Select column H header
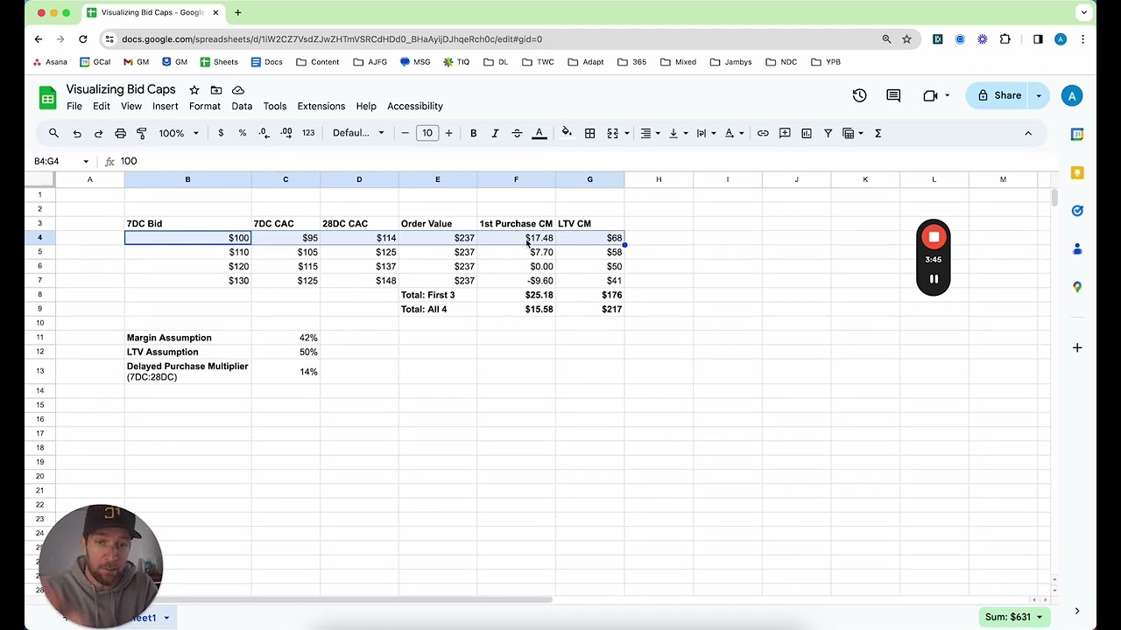Image resolution: width=1121 pixels, height=630 pixels. 659,179
